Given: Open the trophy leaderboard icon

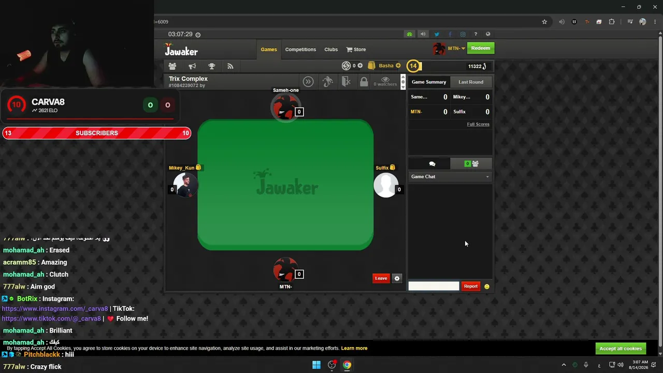Looking at the screenshot, I should pyautogui.click(x=211, y=66).
